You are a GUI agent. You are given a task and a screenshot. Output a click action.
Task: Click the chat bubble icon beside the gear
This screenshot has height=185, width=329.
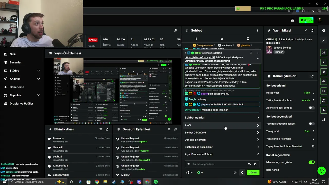click(235, 173)
